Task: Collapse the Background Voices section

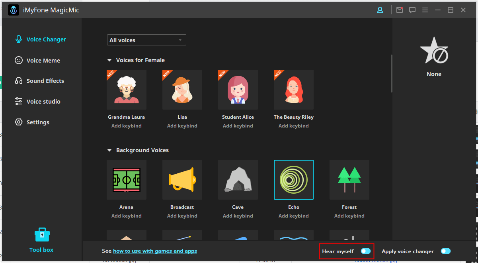Action: pos(109,150)
